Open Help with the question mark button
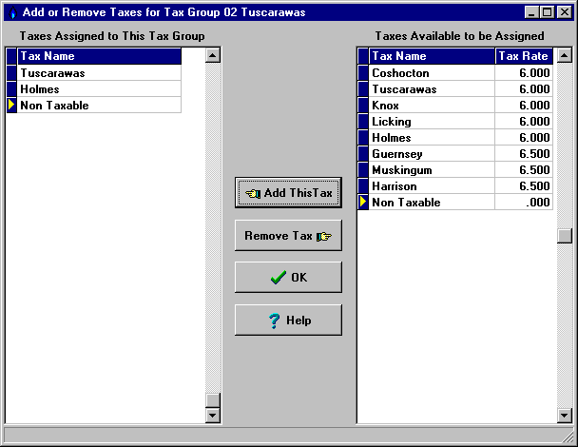Viewport: 578px width, 447px height. tap(288, 321)
